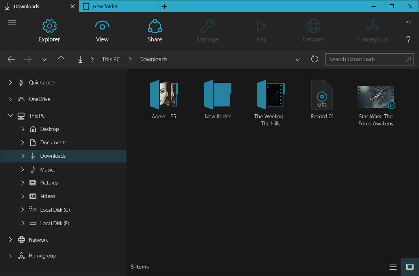
Task: Open a new tab with the plus button
Action: [164, 6]
